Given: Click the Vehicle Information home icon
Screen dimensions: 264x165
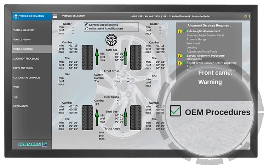Looking at the screenshot, I should pyautogui.click(x=16, y=16).
